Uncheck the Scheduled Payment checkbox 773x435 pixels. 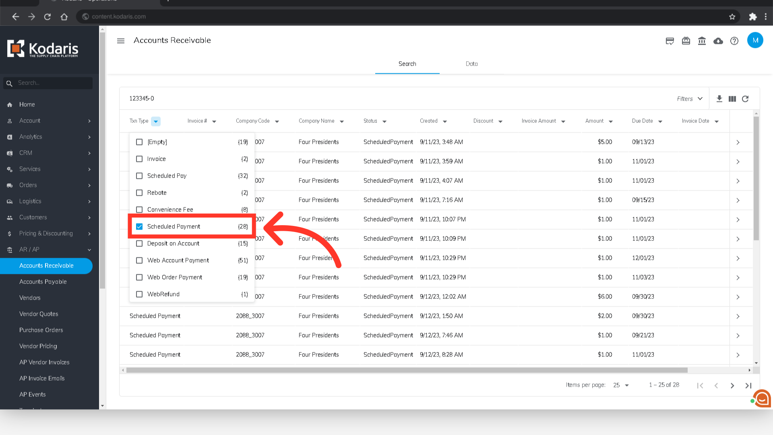pos(139,226)
